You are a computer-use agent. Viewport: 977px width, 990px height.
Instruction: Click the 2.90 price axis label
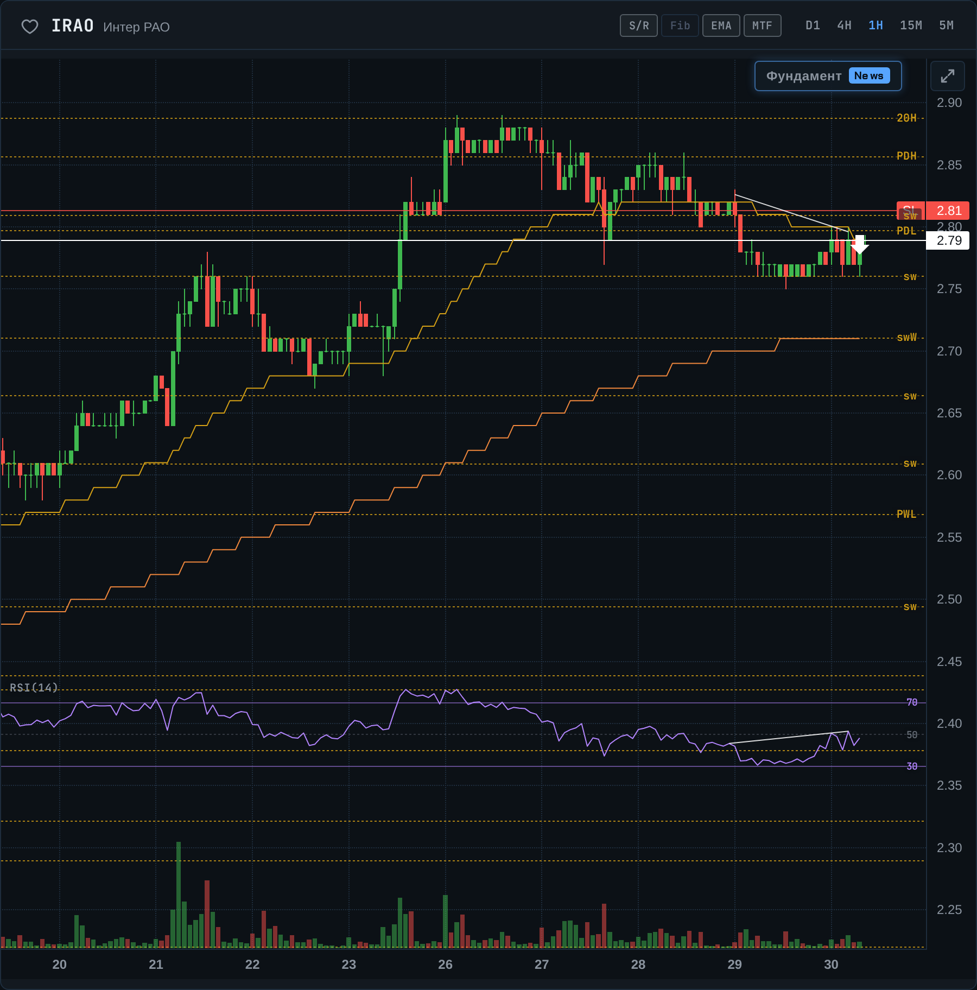click(x=949, y=103)
